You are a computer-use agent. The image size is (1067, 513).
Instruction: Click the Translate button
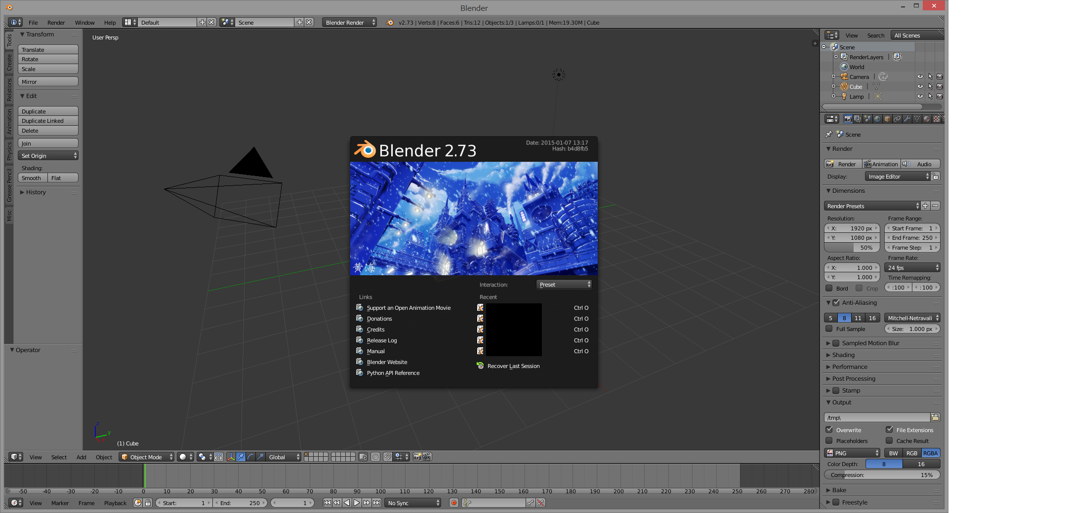pos(48,49)
